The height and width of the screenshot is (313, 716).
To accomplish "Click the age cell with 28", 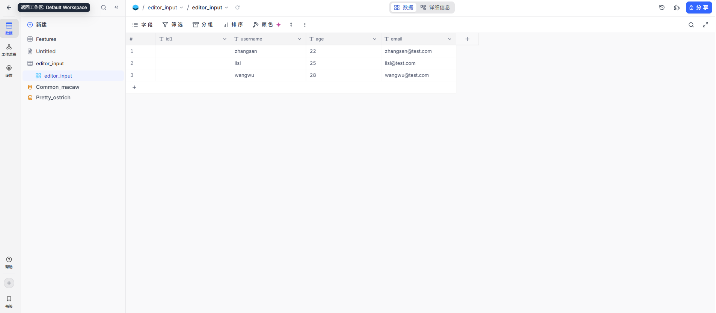I will 344,75.
